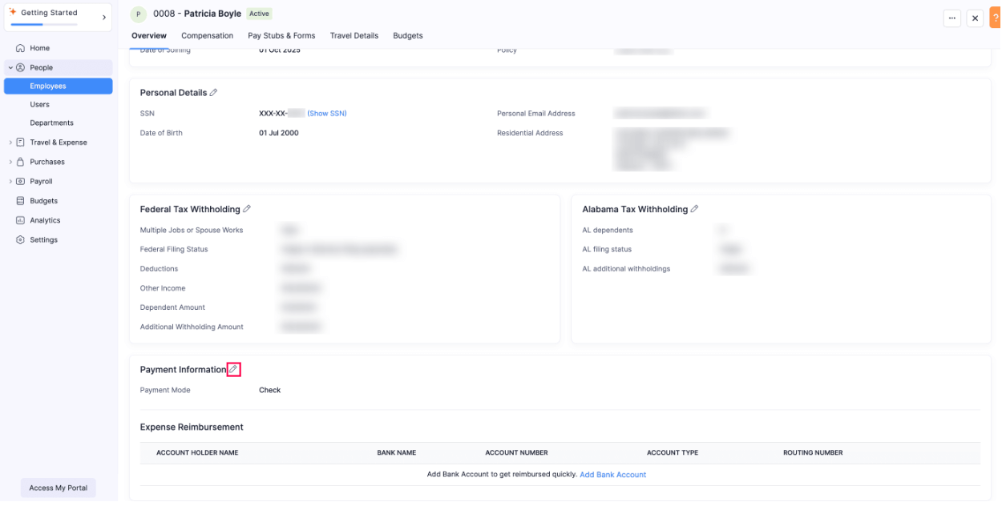Click Add Bank Account for expense reimbursement
Screen dimensions: 1002x506
612,474
